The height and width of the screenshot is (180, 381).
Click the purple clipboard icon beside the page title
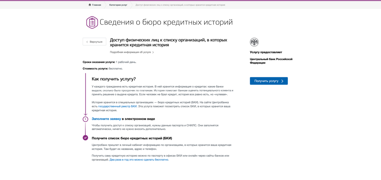(92, 22)
